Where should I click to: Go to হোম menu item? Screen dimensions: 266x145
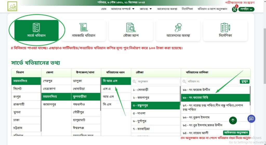pyautogui.click(x=104, y=9)
